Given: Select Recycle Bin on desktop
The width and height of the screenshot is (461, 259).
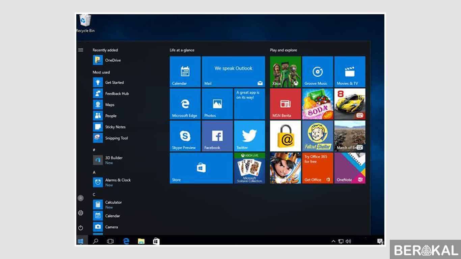Looking at the screenshot, I should coord(85,24).
